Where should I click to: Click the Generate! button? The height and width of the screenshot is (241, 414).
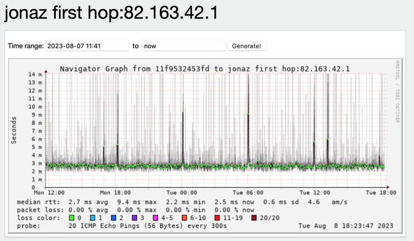pyautogui.click(x=247, y=46)
